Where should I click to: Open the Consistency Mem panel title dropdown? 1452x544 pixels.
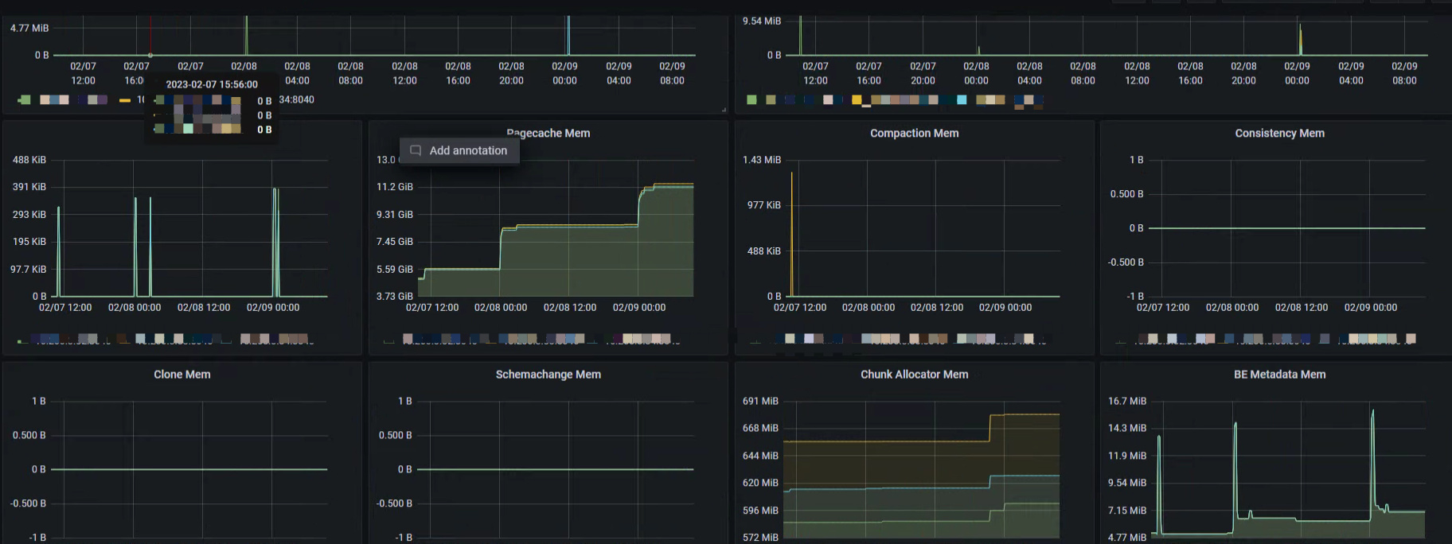1279,134
